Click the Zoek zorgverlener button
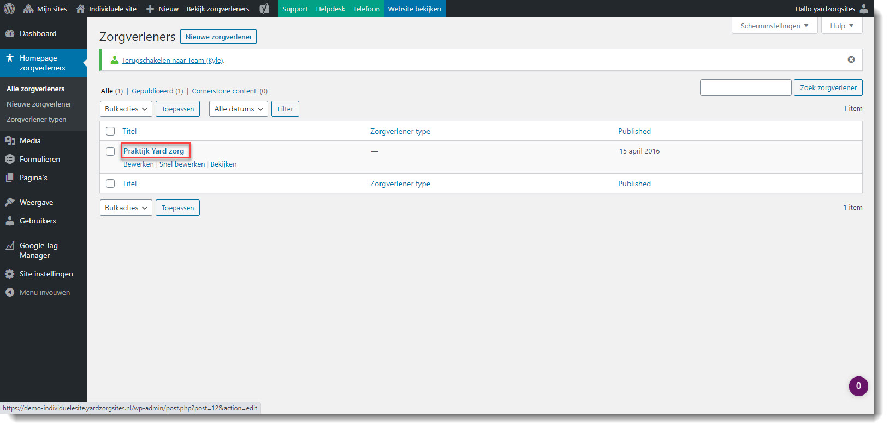Image resolution: width=890 pixels, height=430 pixels. tap(828, 87)
